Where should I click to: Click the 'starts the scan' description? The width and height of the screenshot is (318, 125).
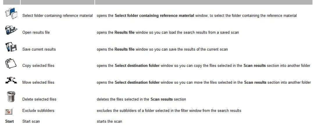coord(110,122)
